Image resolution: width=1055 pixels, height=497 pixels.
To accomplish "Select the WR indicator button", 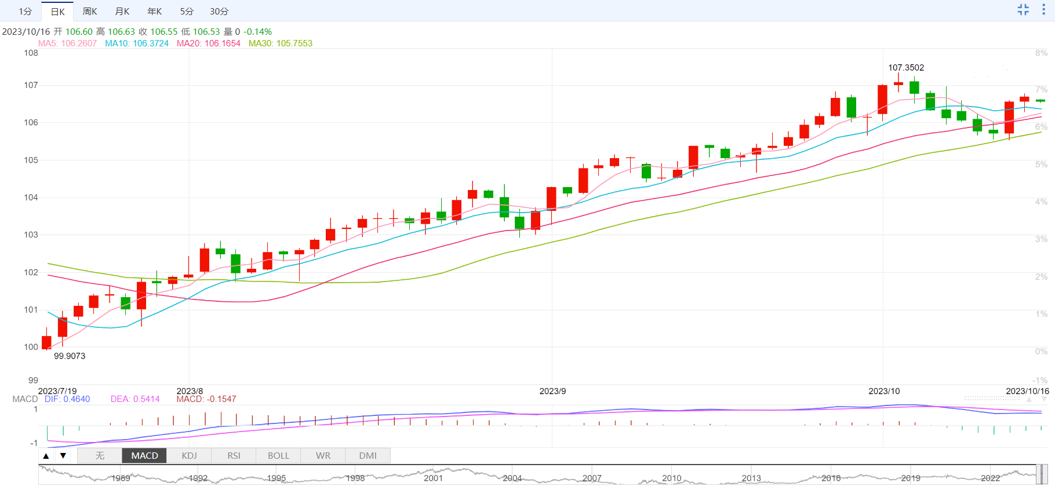I will click(323, 456).
